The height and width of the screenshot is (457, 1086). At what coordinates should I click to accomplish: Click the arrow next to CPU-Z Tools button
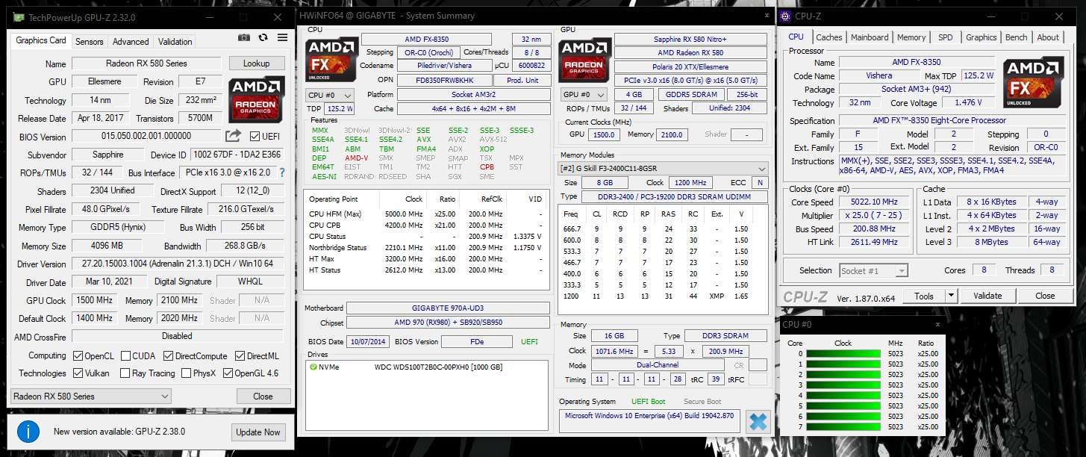pyautogui.click(x=951, y=296)
